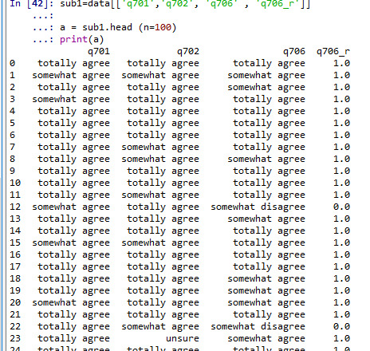Image resolution: width=370 pixels, height=351 pixels.
Task: Click the print(a) statement
Action: click(x=82, y=40)
